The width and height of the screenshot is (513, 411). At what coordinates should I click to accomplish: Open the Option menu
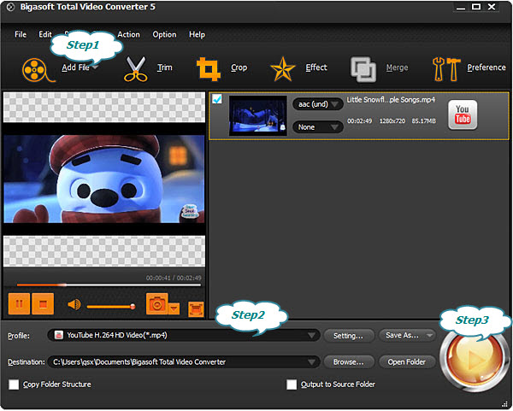pyautogui.click(x=164, y=34)
